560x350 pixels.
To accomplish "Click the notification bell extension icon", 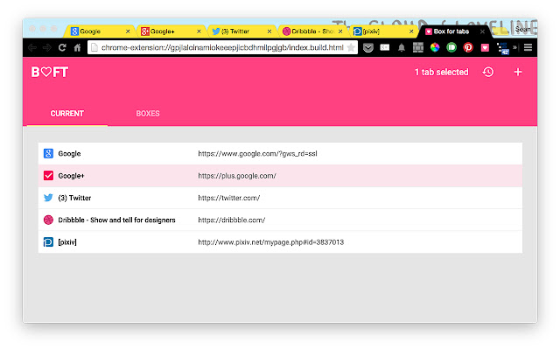I will click(402, 47).
